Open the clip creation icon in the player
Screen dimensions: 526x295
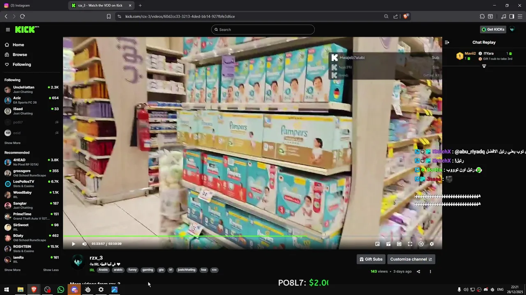point(388,244)
